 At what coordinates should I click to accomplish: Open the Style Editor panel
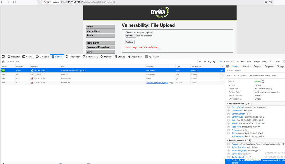[73, 57]
